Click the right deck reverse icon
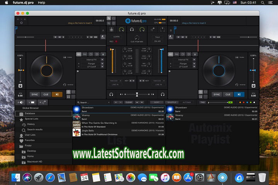The width and height of the screenshot is (278, 185). tap(237, 85)
